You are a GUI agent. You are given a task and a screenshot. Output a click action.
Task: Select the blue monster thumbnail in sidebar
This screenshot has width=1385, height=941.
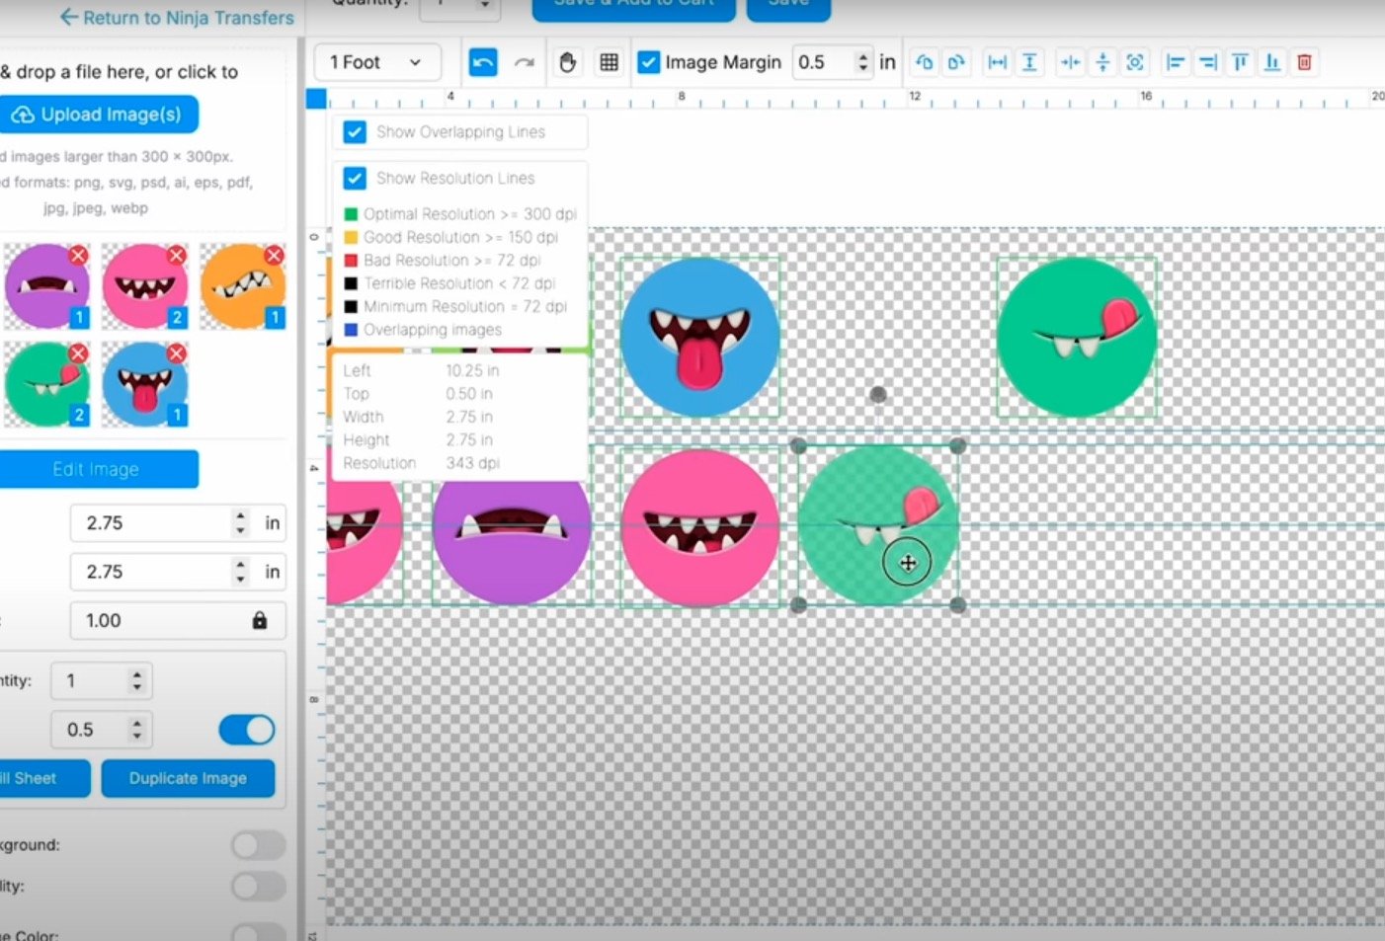[x=143, y=385]
